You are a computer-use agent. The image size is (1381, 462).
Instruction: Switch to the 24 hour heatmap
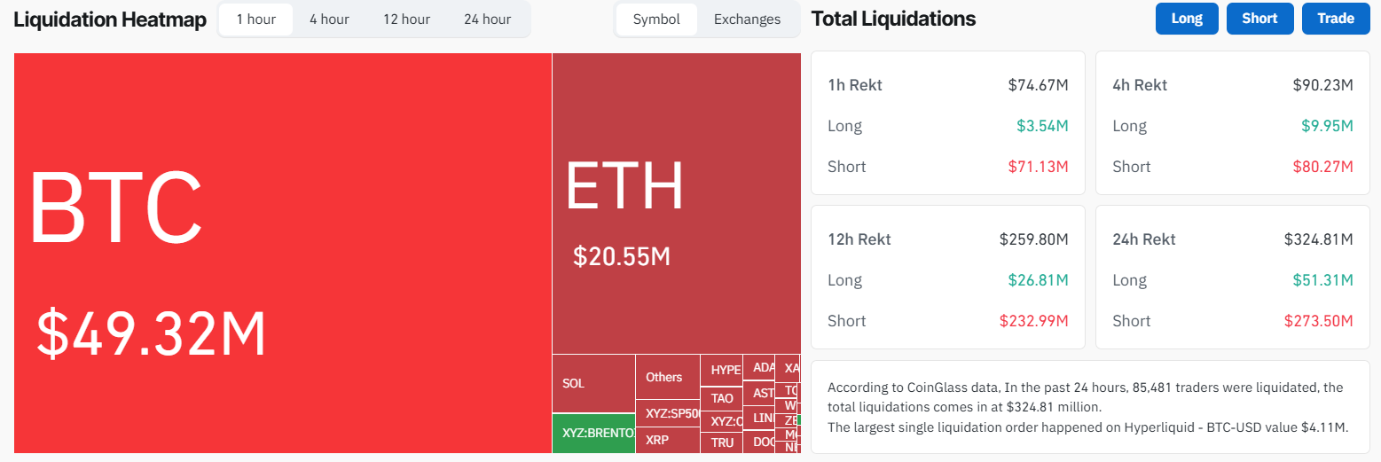(x=487, y=19)
